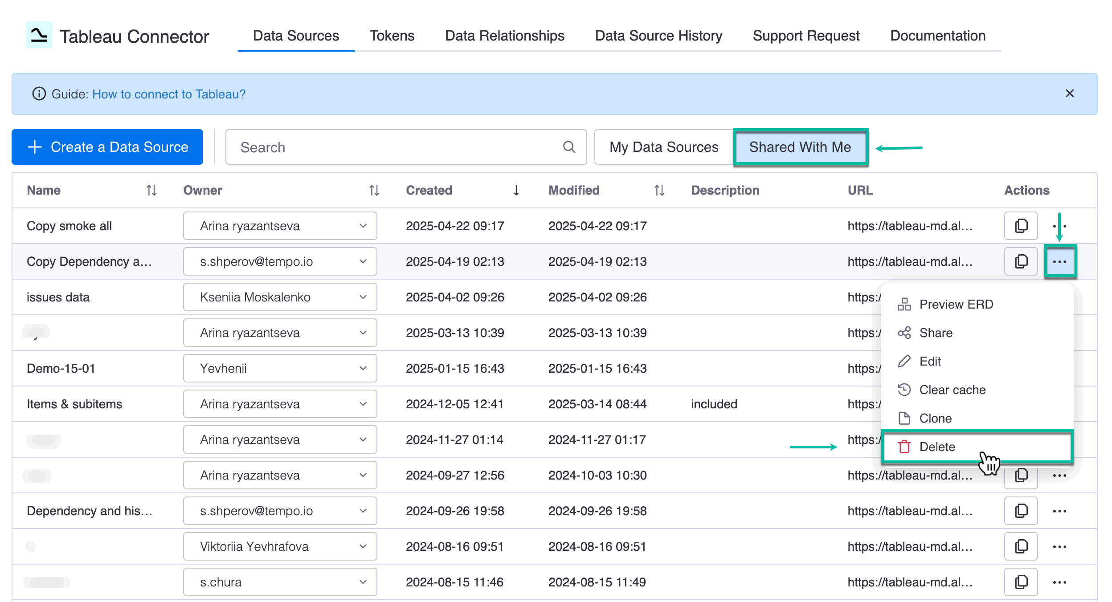Switch to the Tokens tab
1112x602 pixels.
tap(392, 36)
